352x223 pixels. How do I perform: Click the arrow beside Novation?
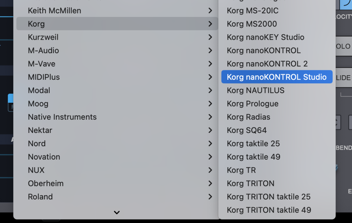tap(210, 157)
